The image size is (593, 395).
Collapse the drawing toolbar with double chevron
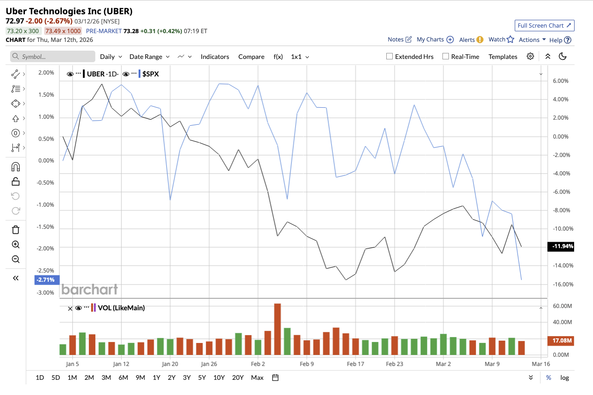[x=16, y=278]
